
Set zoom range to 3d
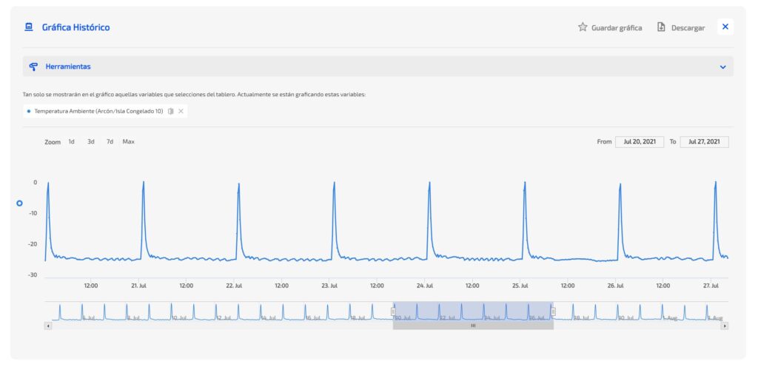tap(91, 141)
